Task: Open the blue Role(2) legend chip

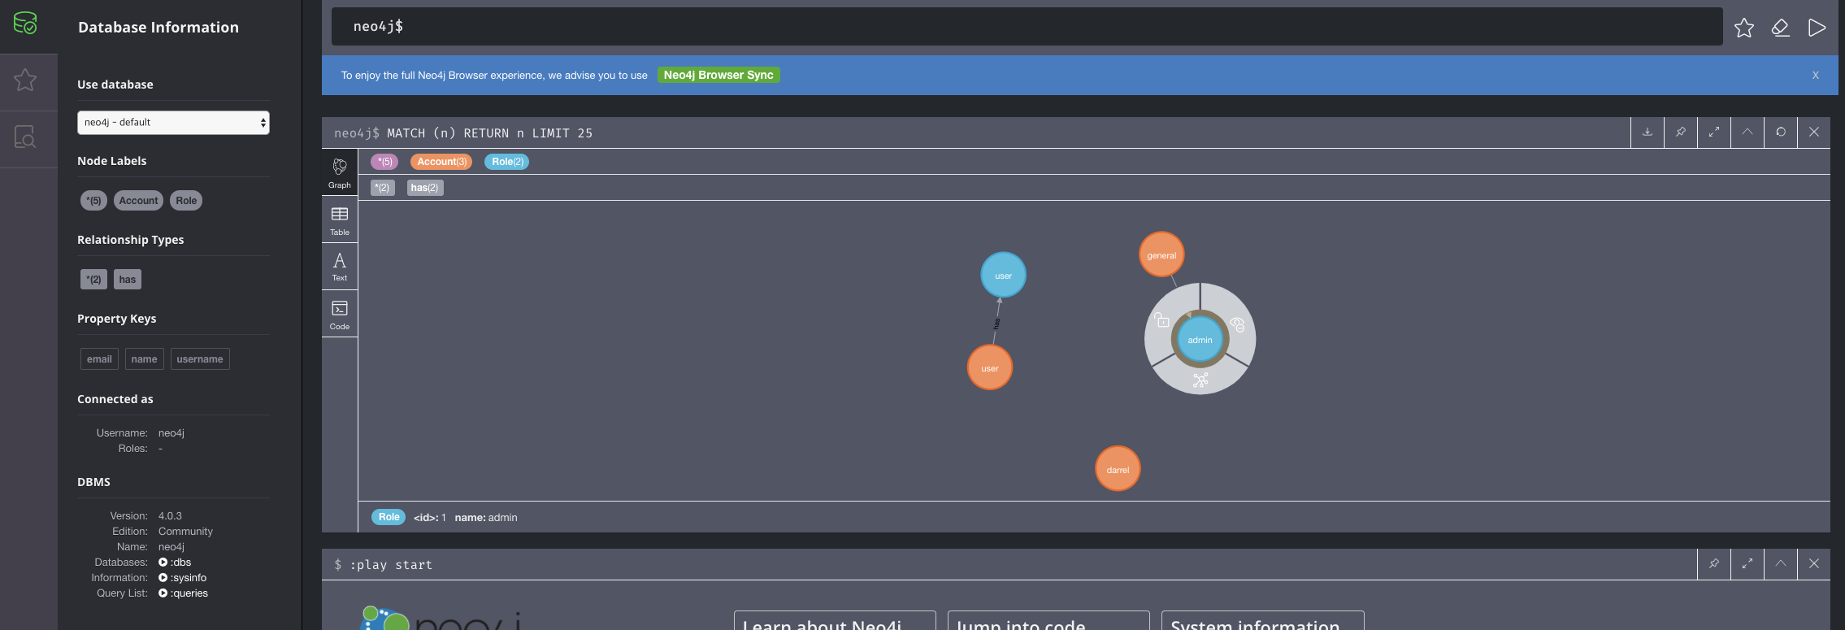Action: tap(507, 162)
